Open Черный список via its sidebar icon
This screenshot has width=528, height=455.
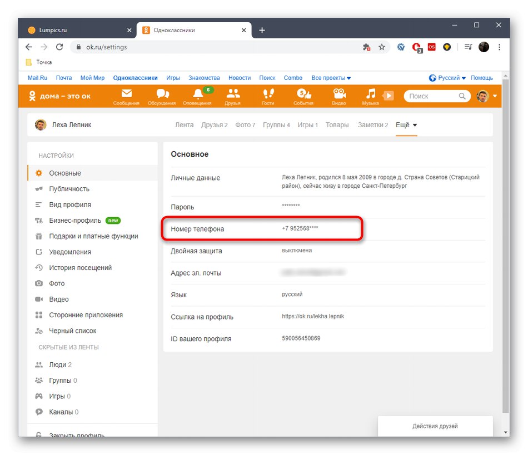pos(39,330)
